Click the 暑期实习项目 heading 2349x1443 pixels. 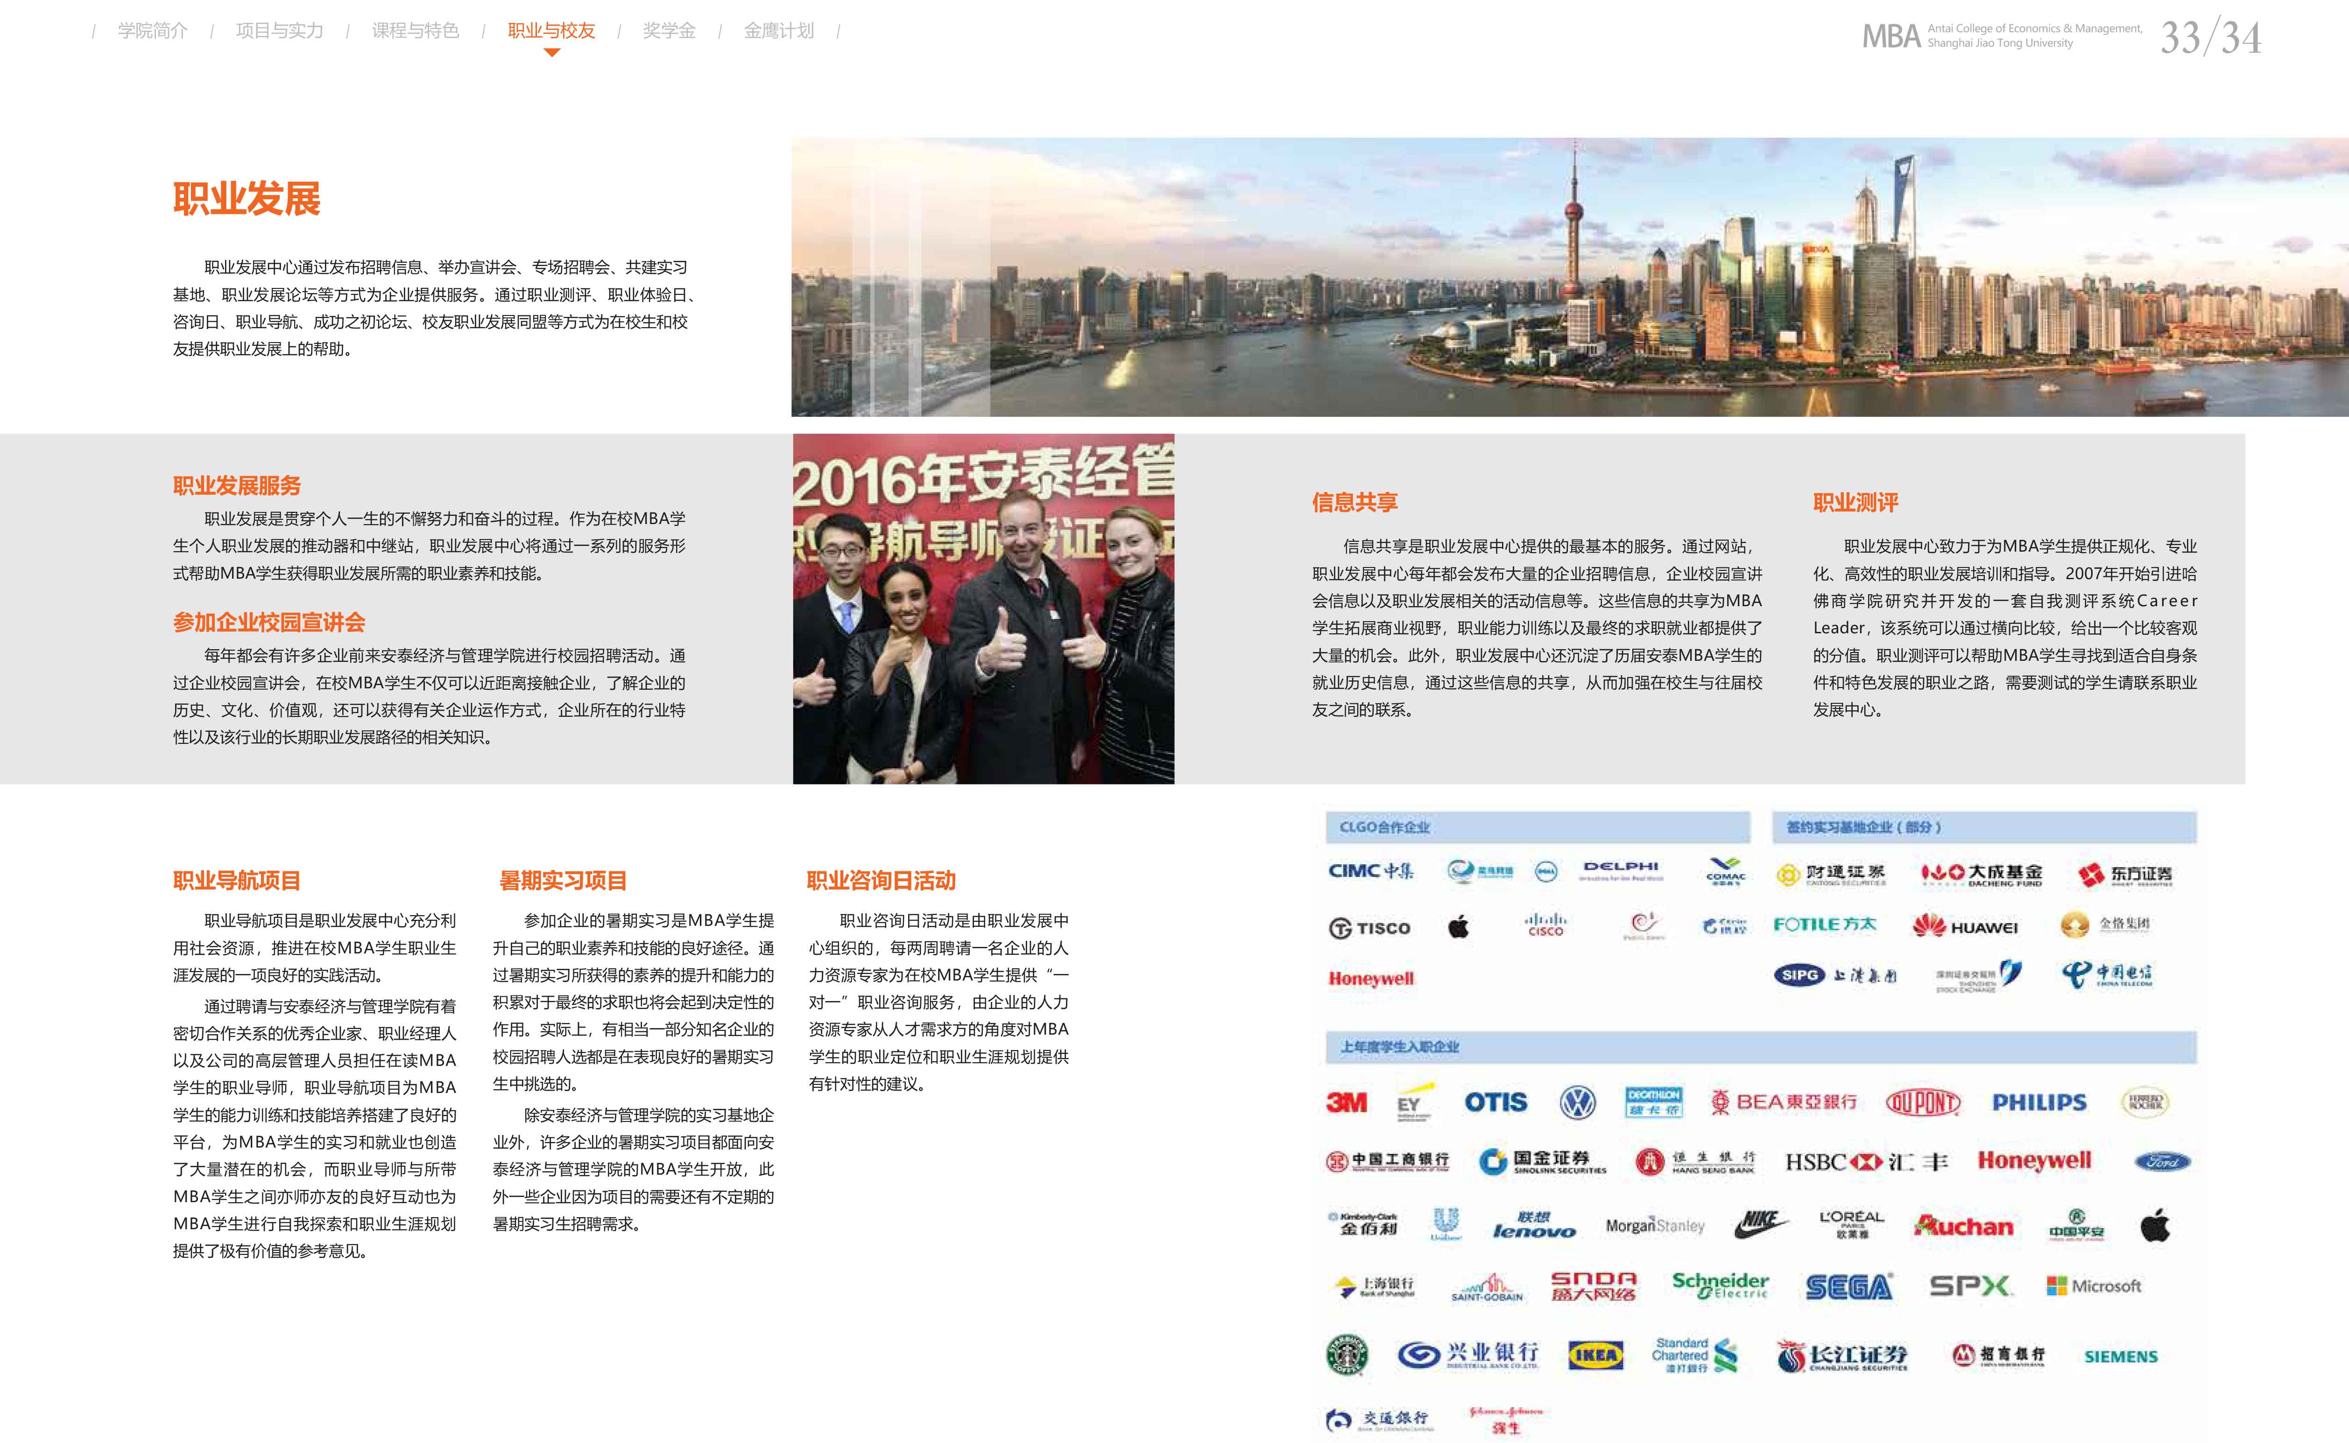(x=563, y=881)
